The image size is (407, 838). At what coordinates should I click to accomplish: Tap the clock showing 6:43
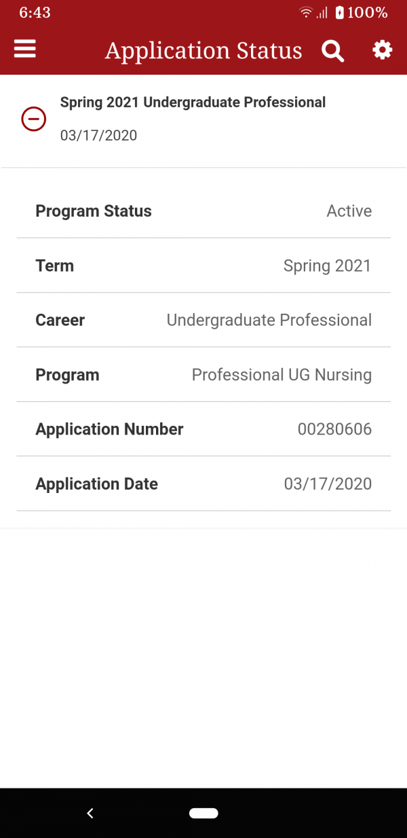coord(34,12)
